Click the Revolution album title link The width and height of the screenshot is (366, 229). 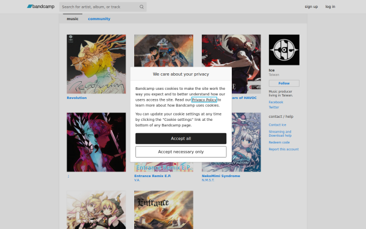pyautogui.click(x=77, y=98)
